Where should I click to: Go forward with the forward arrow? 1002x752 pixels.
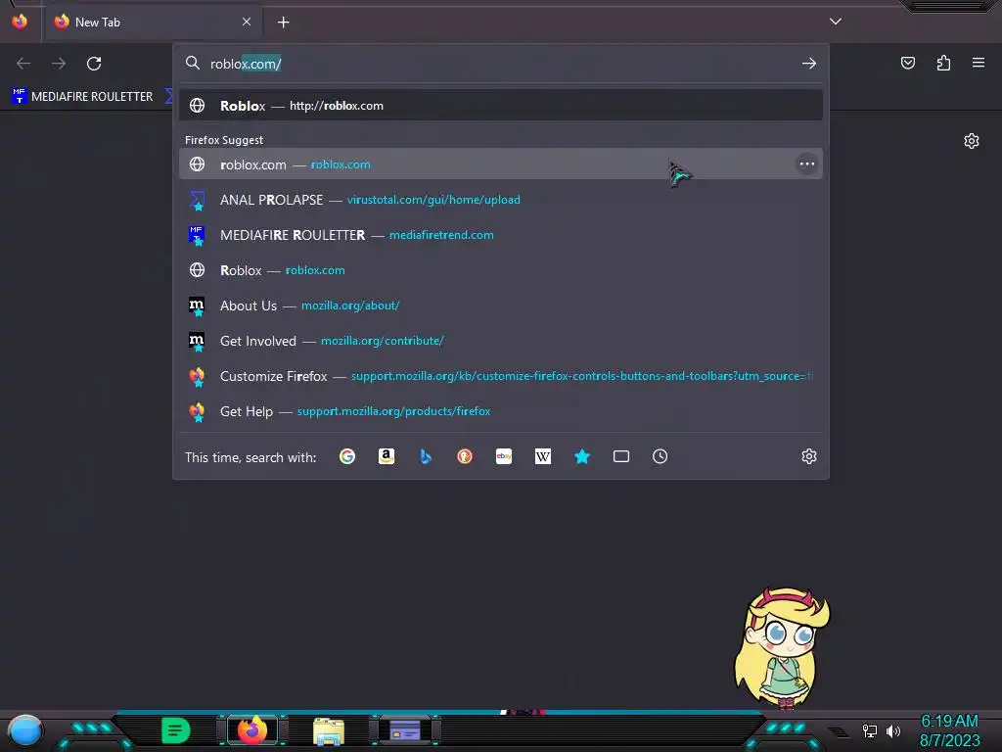[59, 64]
